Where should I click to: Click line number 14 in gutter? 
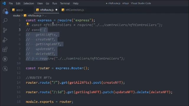point(19,82)
